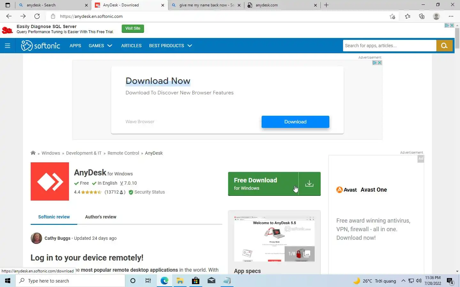The height and width of the screenshot is (287, 460).
Task: Click the taskbar weather widget
Action: (x=374, y=281)
